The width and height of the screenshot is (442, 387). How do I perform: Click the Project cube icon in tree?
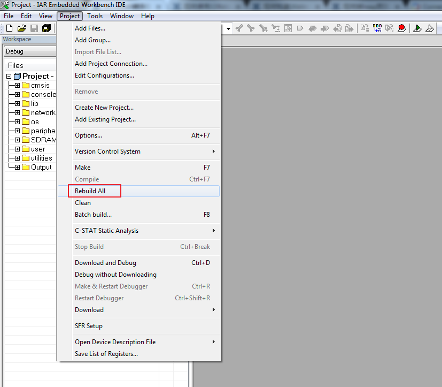18,76
